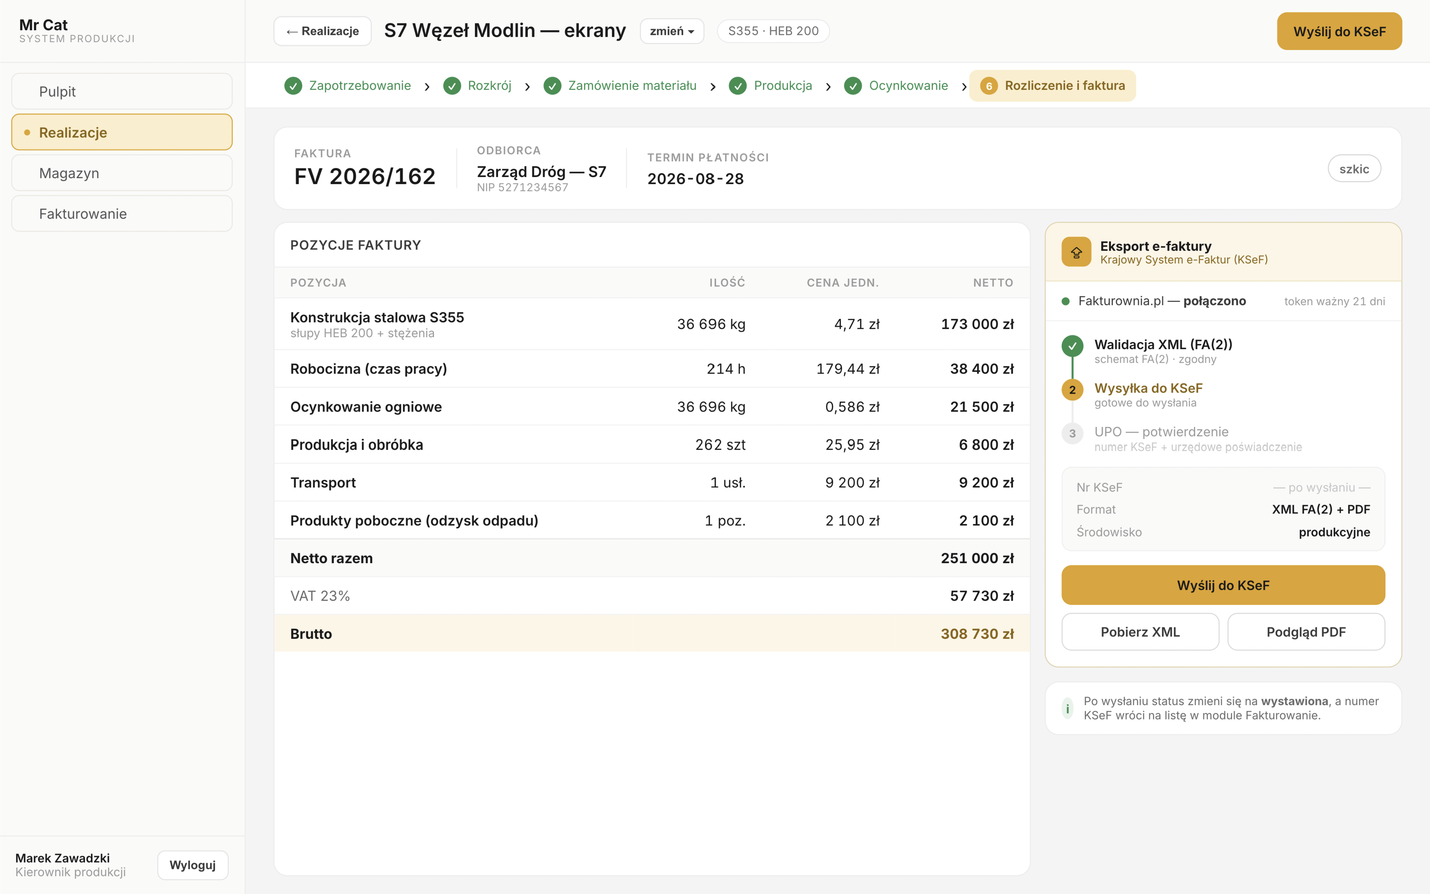The height and width of the screenshot is (894, 1430).
Task: Click green check icon beside Rozkrój
Action: click(x=452, y=86)
